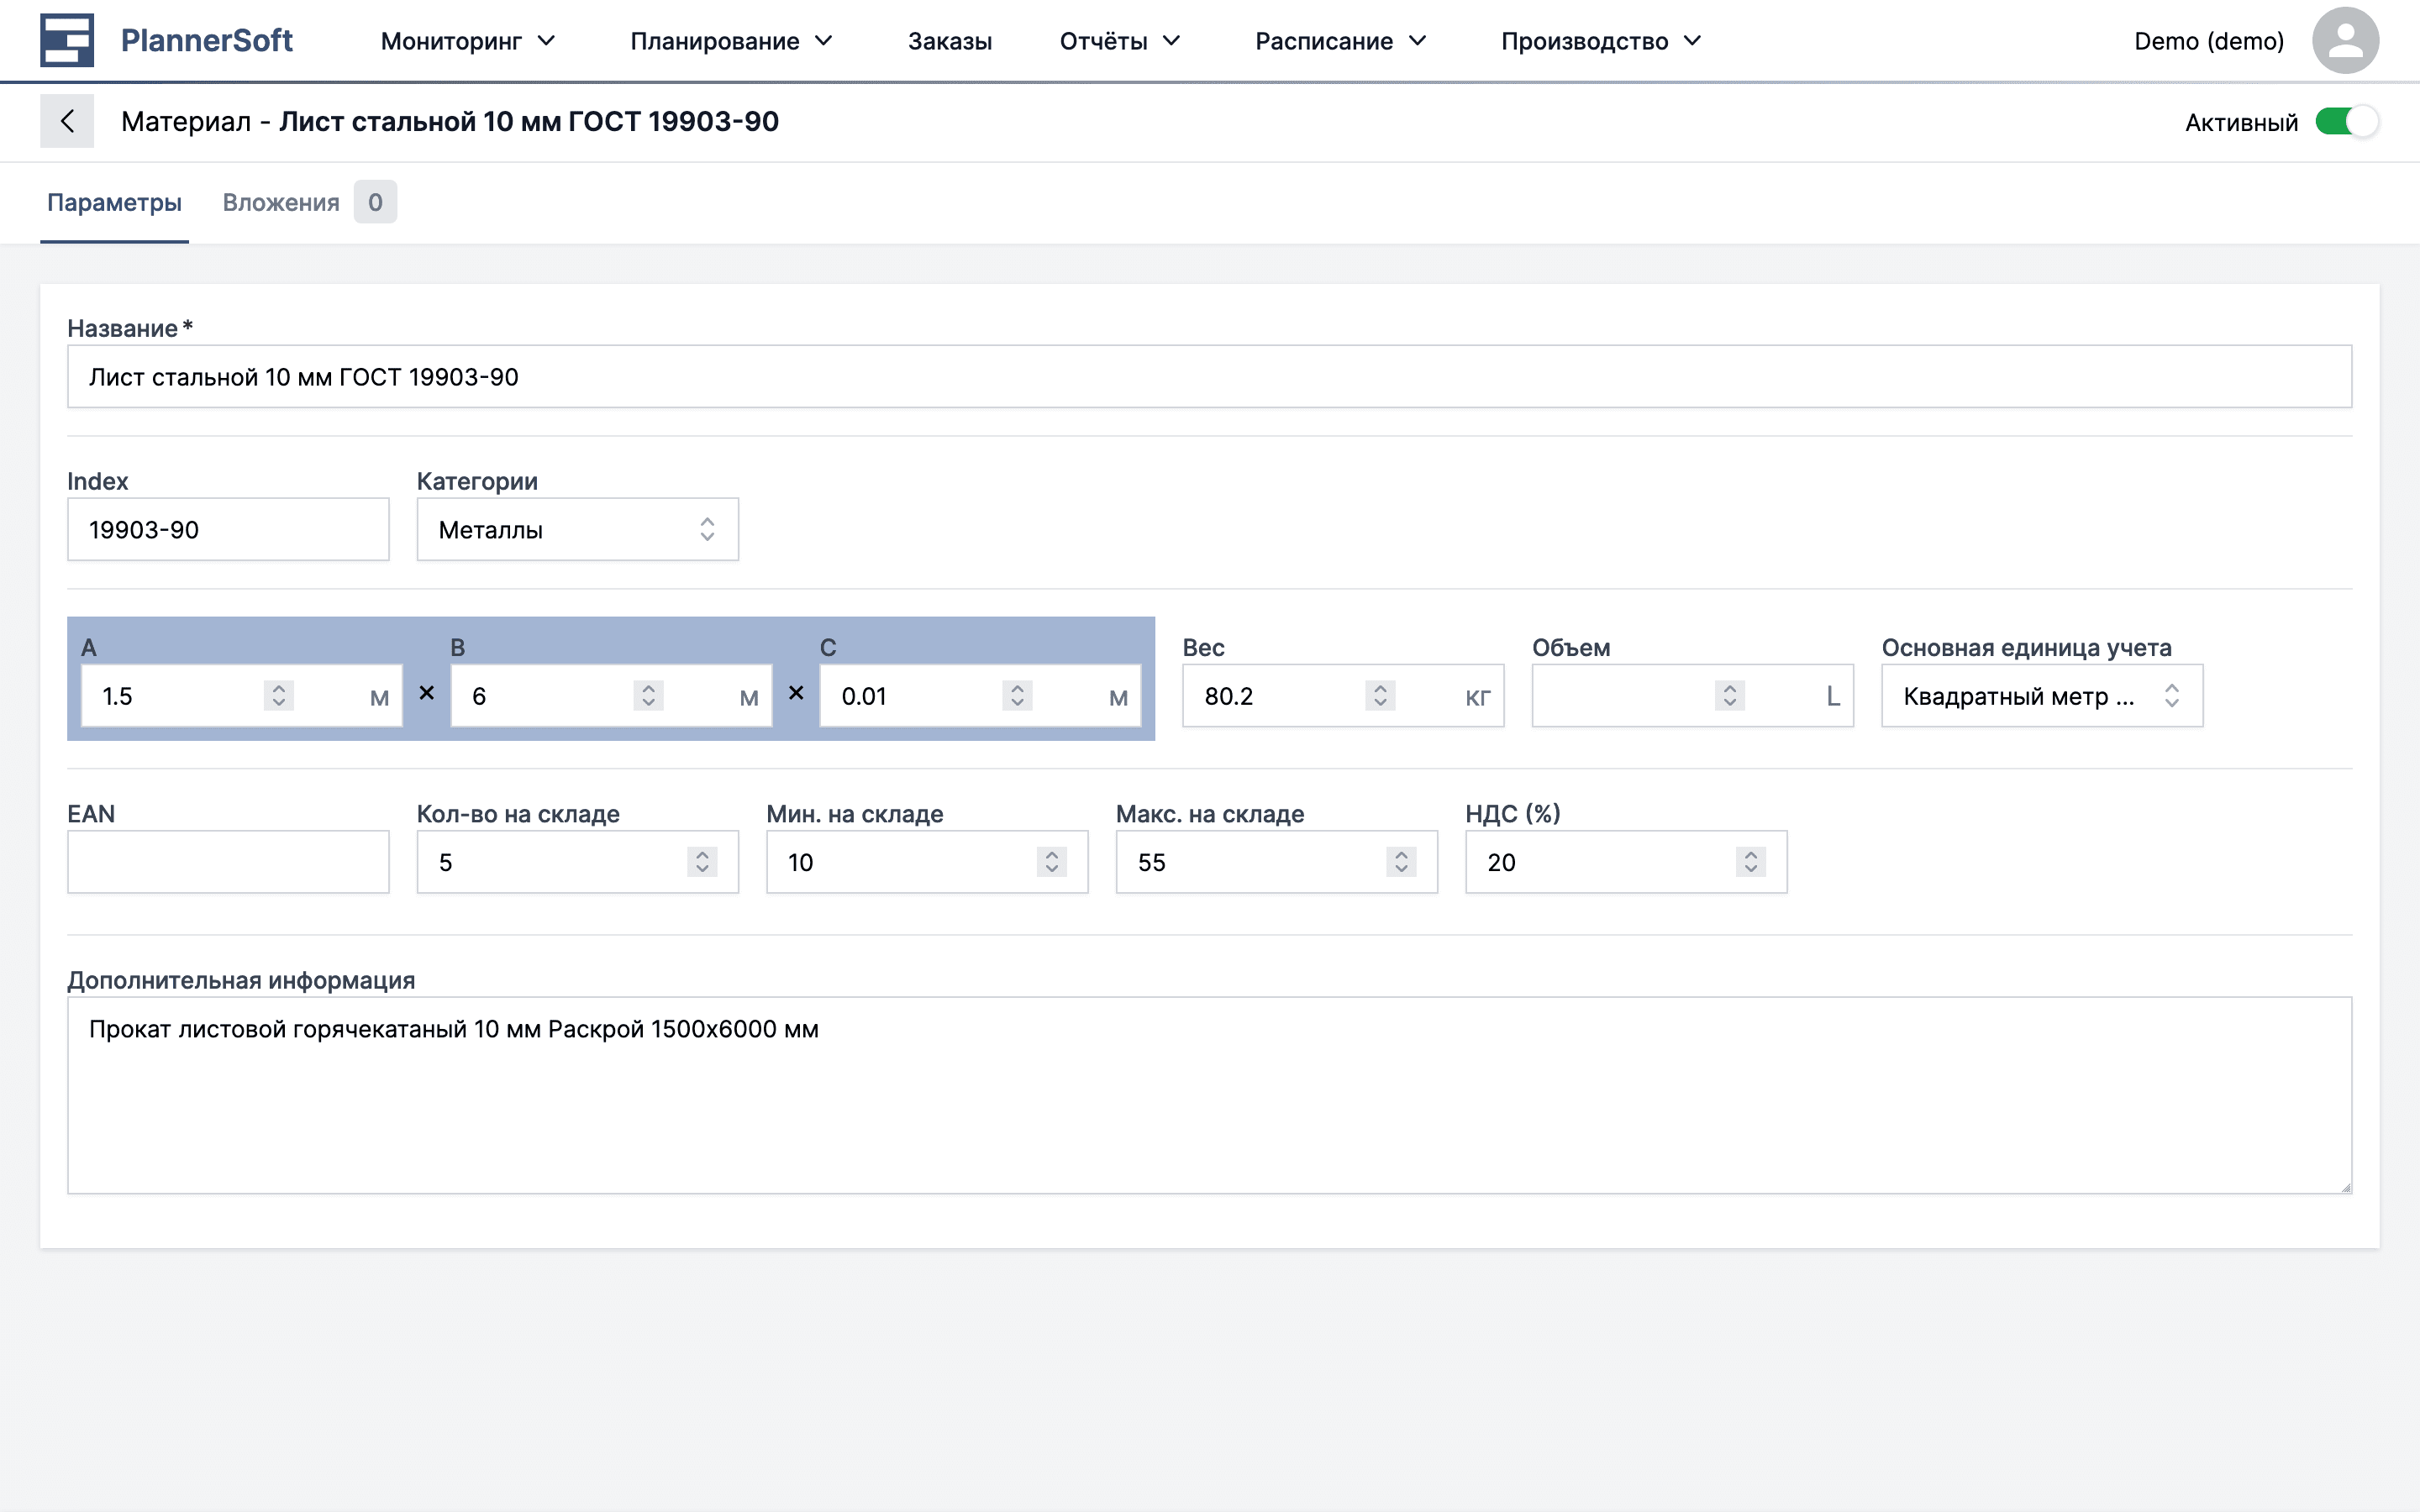Click stepper in Кол-во на складе

[x=702, y=862]
